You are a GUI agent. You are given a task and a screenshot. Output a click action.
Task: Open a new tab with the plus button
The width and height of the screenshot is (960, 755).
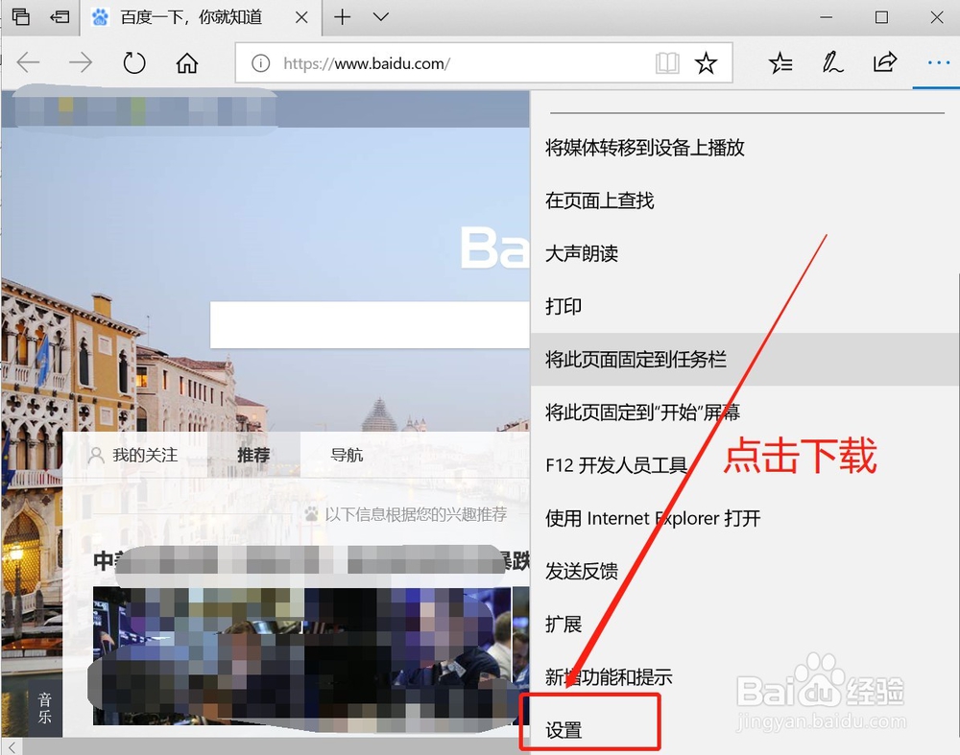343,17
